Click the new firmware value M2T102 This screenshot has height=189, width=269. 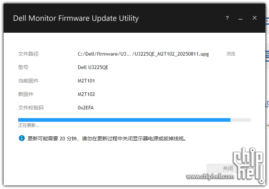(86, 94)
